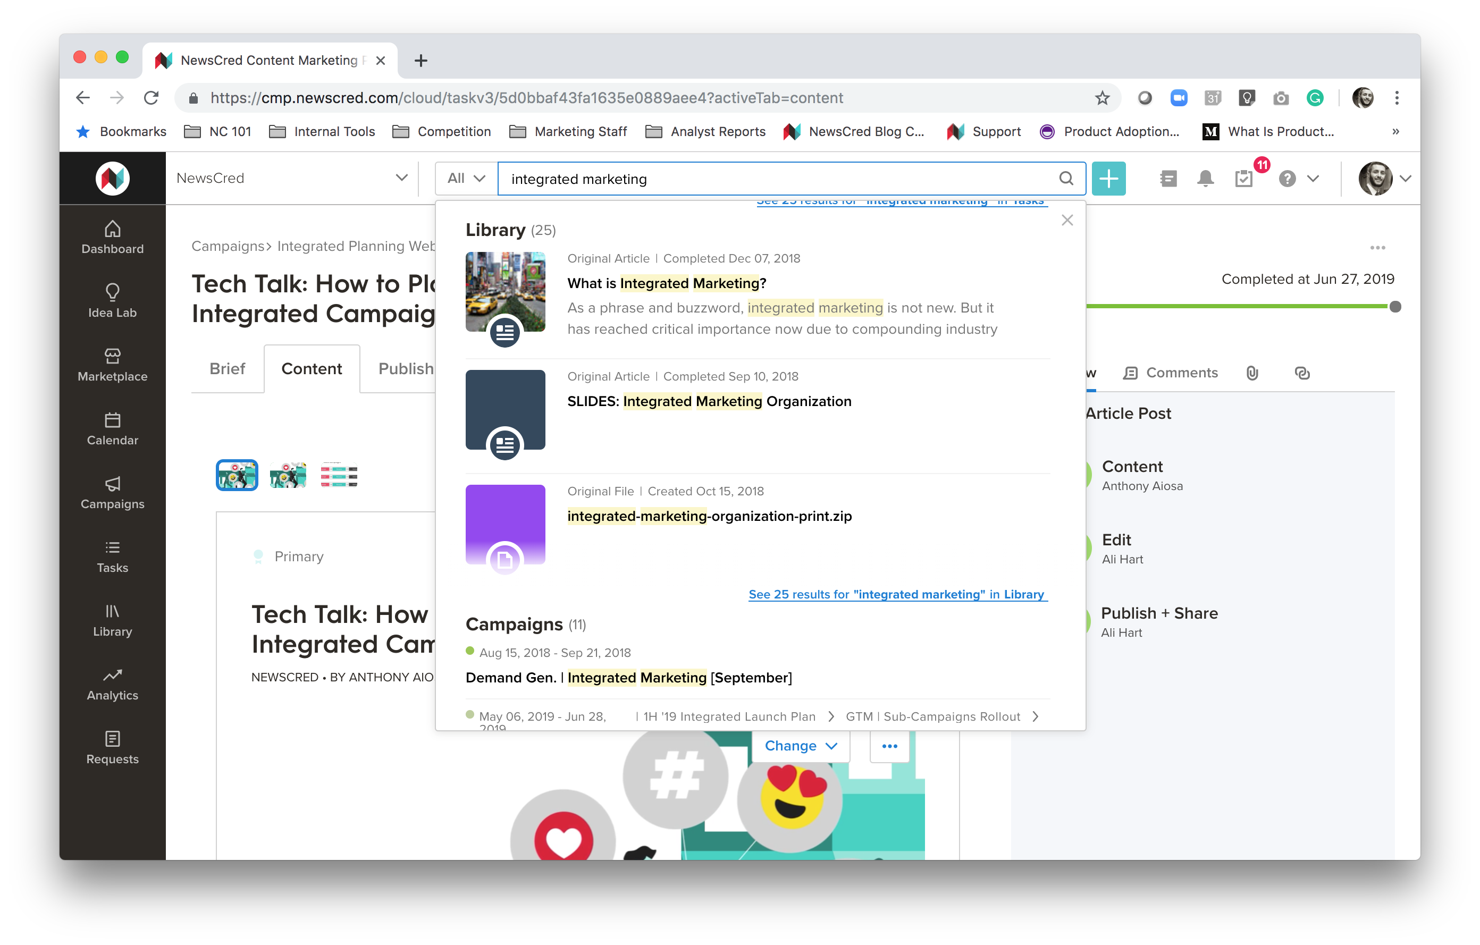Click the teal plus create button

pyautogui.click(x=1108, y=179)
